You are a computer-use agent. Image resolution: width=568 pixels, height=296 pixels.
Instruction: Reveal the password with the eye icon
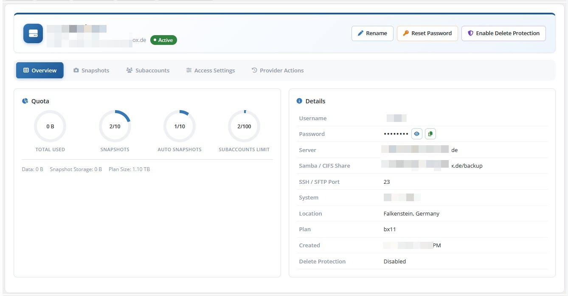(x=417, y=134)
